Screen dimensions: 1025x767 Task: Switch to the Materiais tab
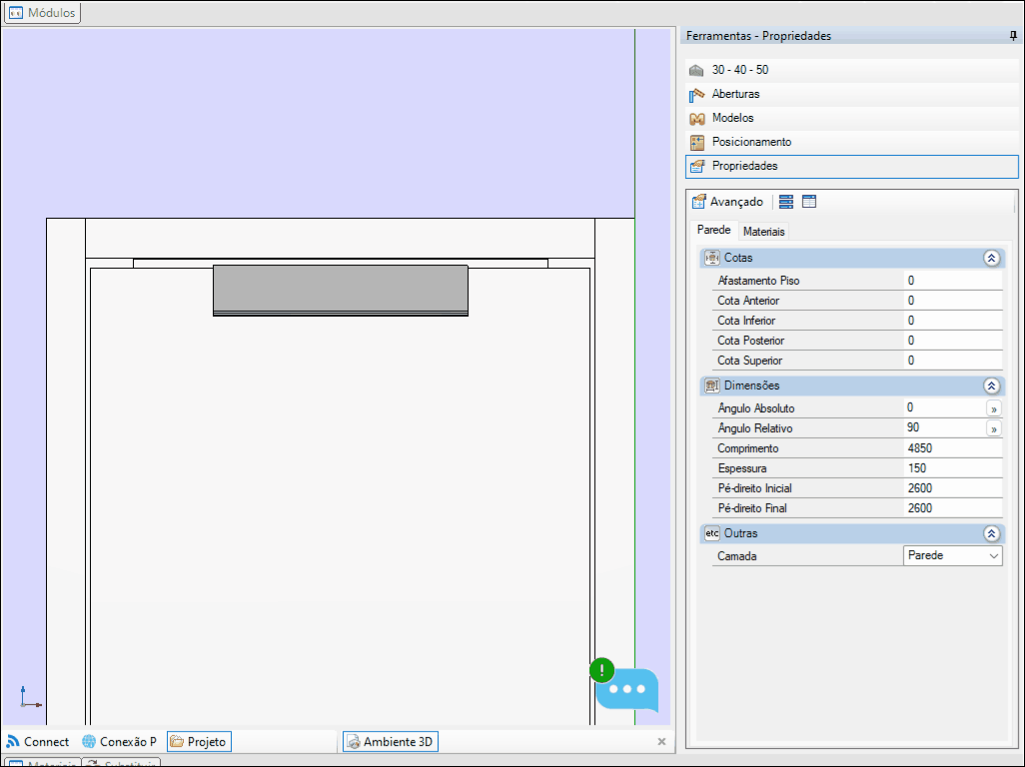click(763, 232)
